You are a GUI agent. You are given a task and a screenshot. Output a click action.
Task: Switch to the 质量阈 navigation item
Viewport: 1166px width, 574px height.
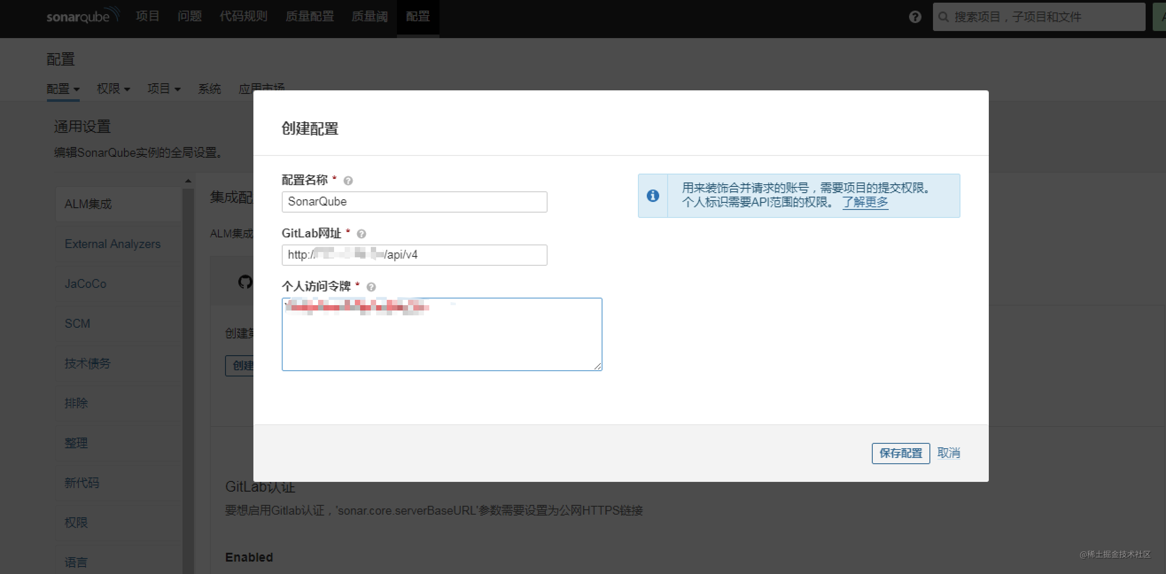tap(369, 16)
